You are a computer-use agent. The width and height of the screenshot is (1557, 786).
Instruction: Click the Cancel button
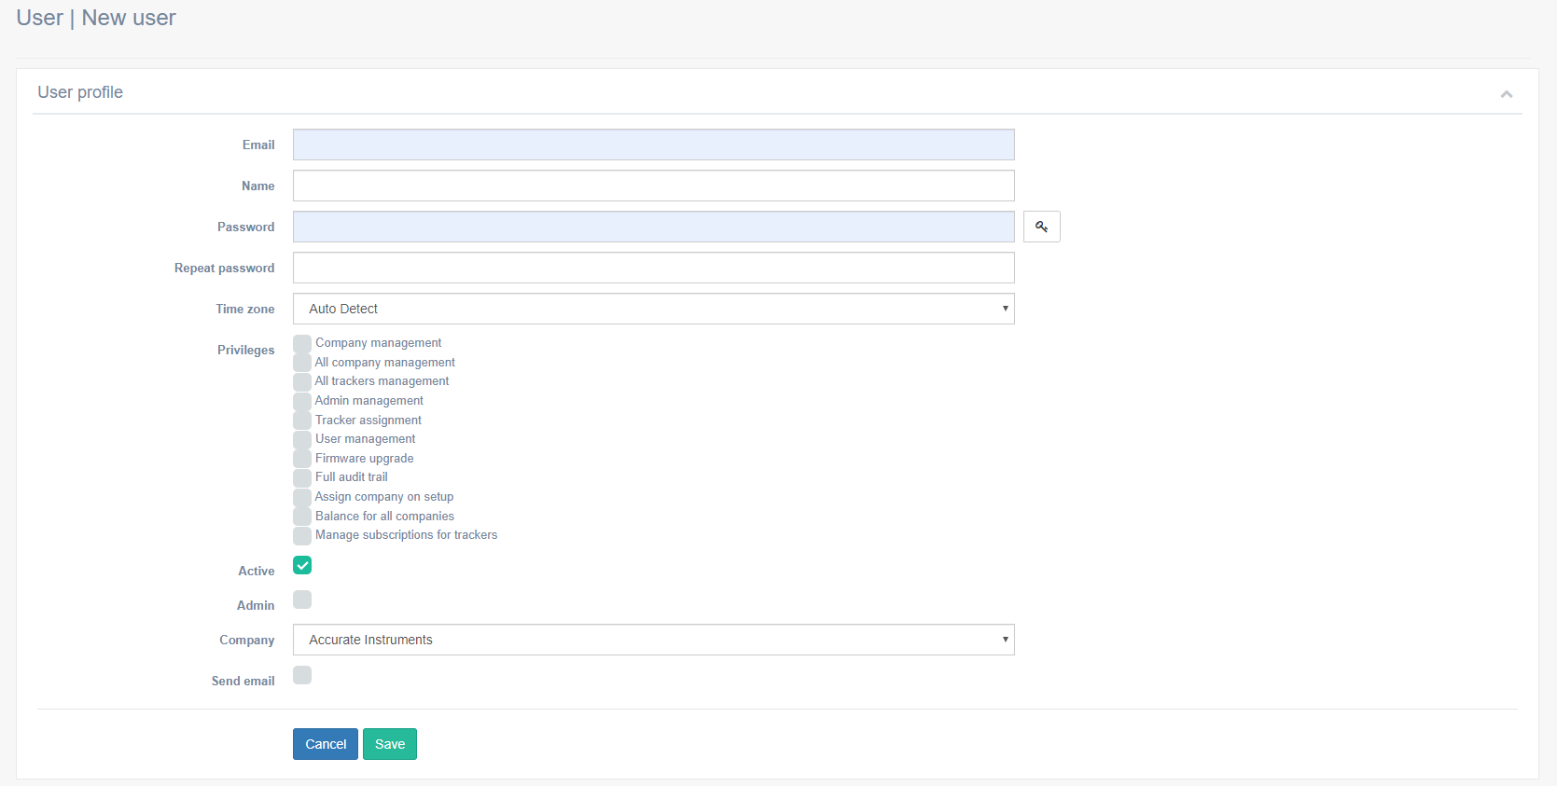pos(325,744)
